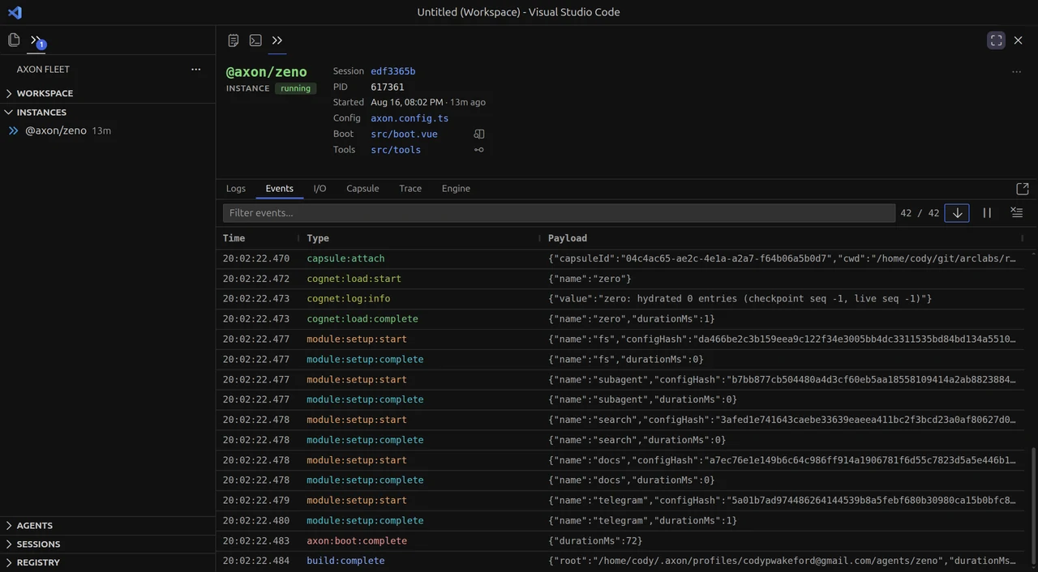Select module:setup:start row for "docs"
The width and height of the screenshot is (1038, 572).
(x=622, y=460)
